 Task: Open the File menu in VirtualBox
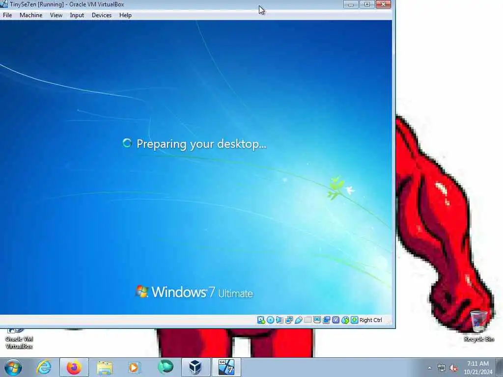point(7,15)
